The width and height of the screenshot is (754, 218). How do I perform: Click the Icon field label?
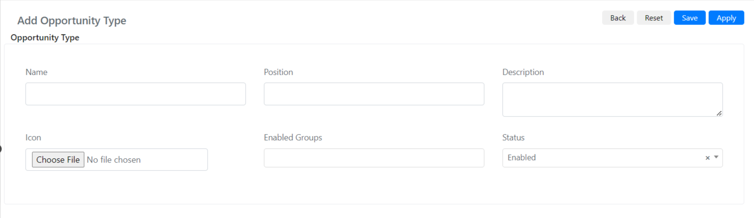tap(33, 137)
